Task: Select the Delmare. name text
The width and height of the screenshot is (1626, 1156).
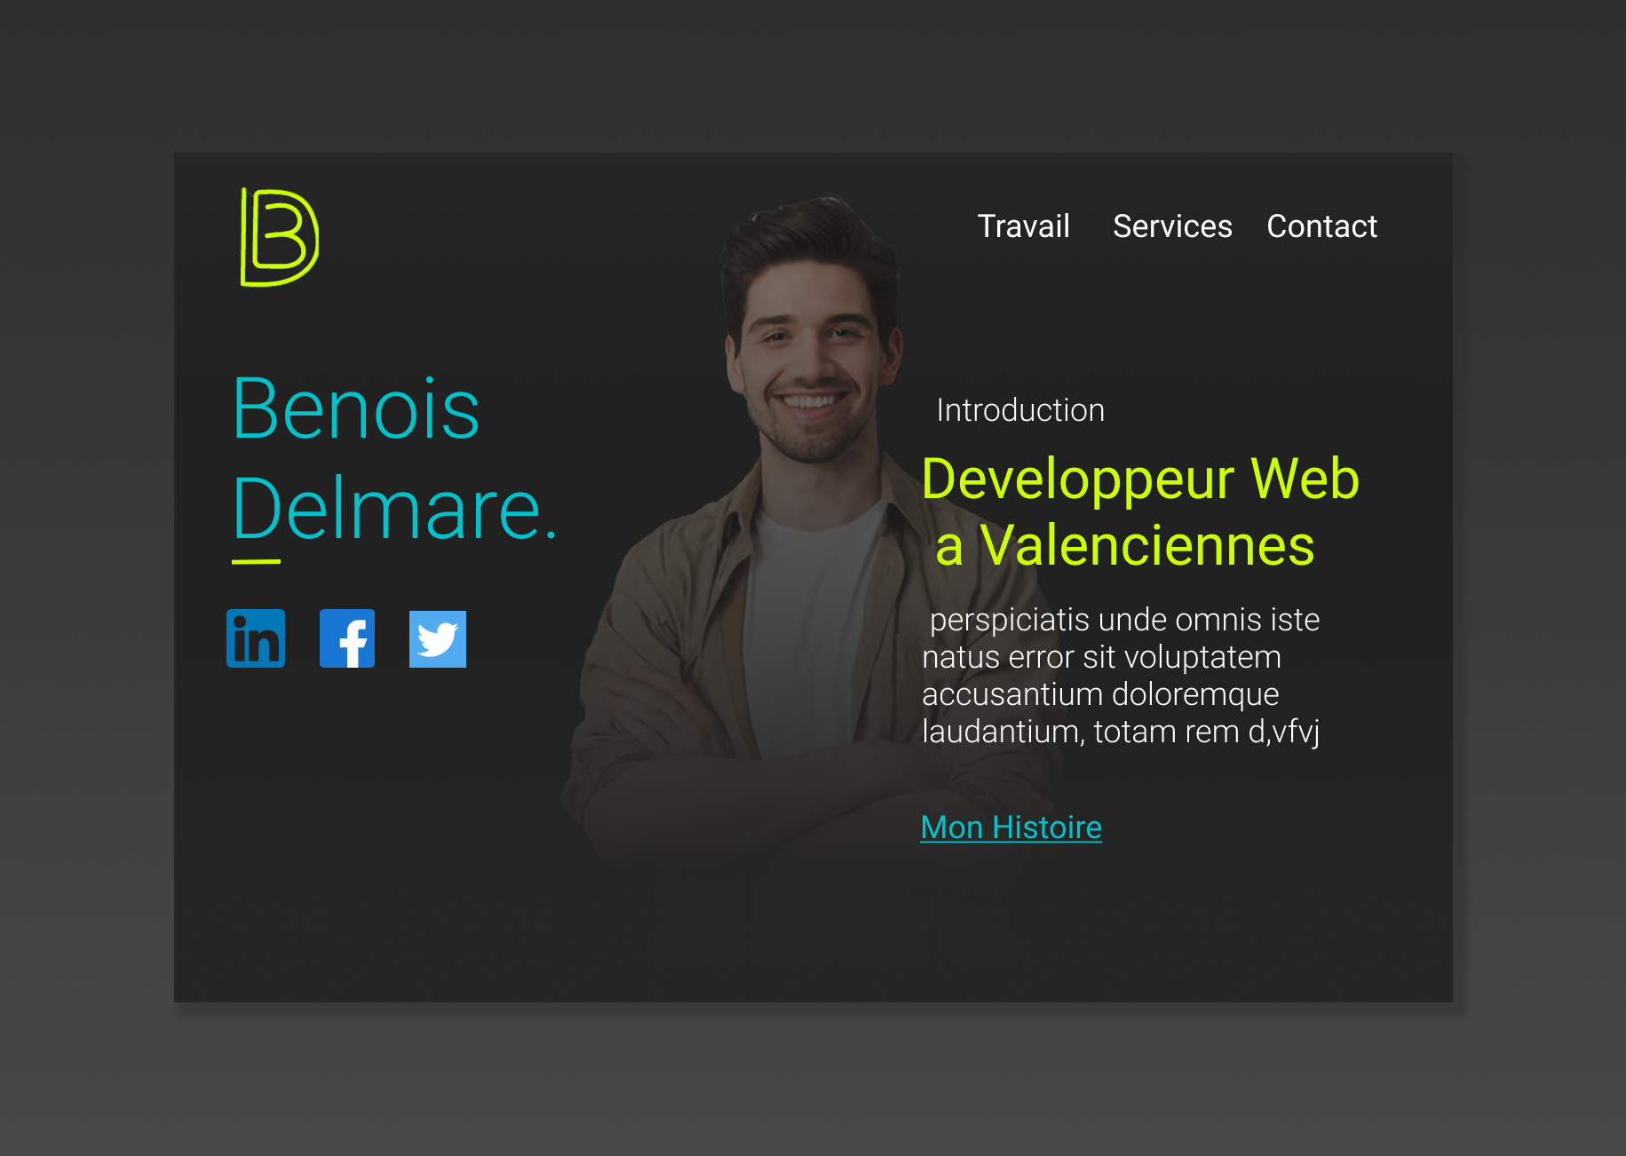Action: tap(396, 508)
